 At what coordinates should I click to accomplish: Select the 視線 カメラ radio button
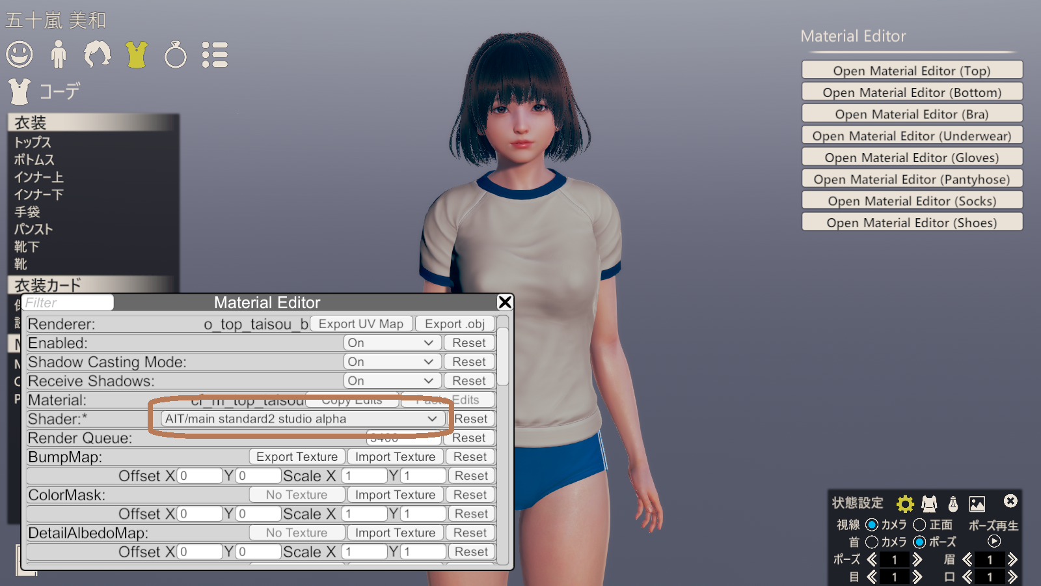point(872,525)
